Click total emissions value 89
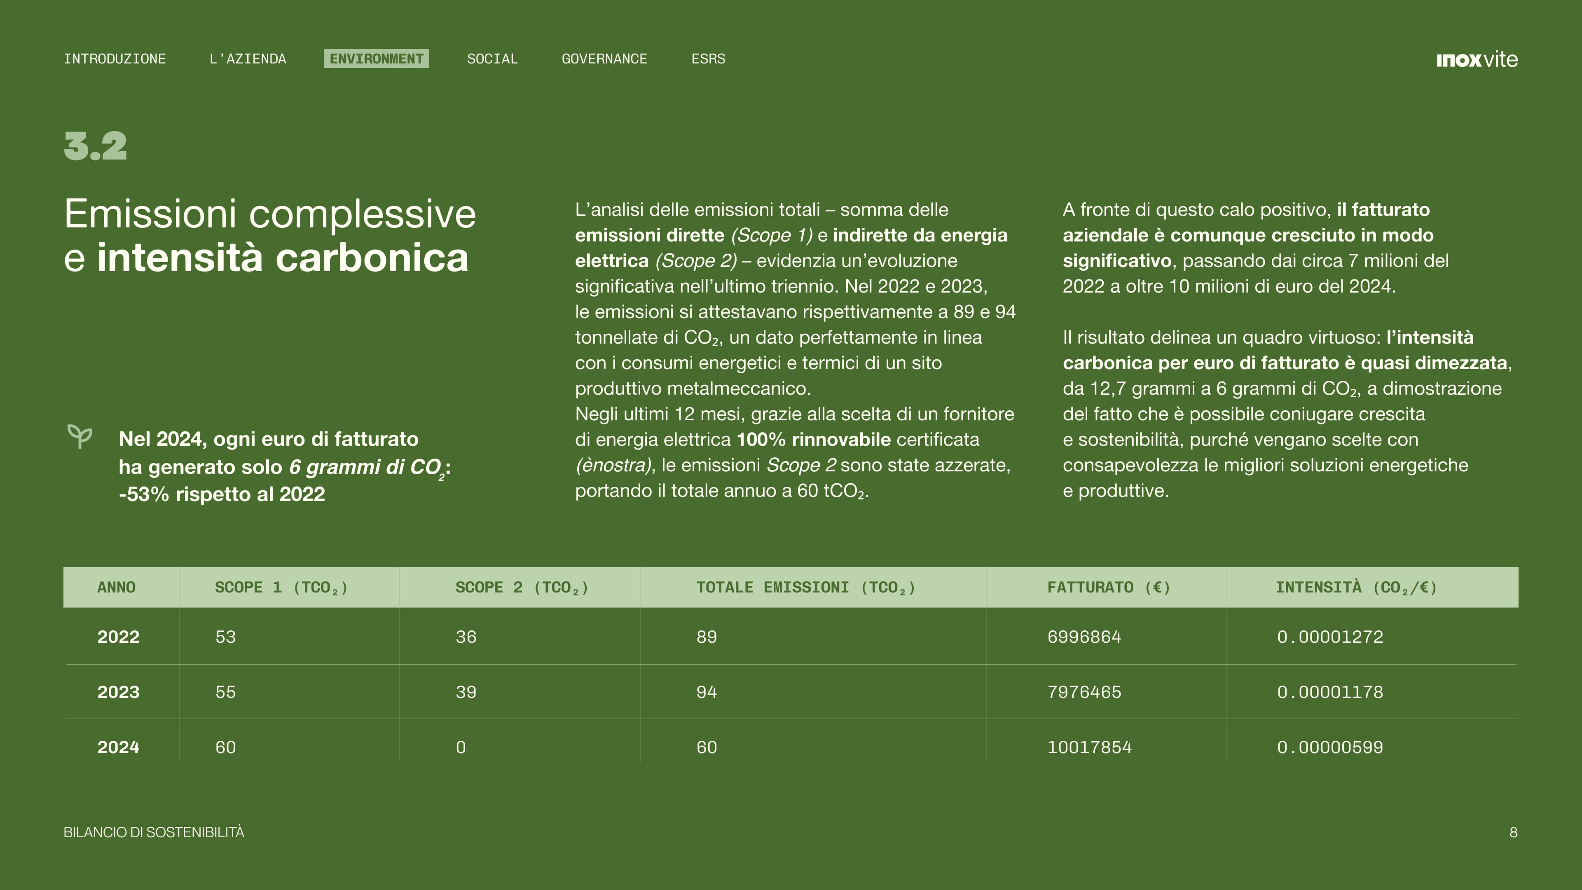Viewport: 1582px width, 890px height. (x=707, y=636)
